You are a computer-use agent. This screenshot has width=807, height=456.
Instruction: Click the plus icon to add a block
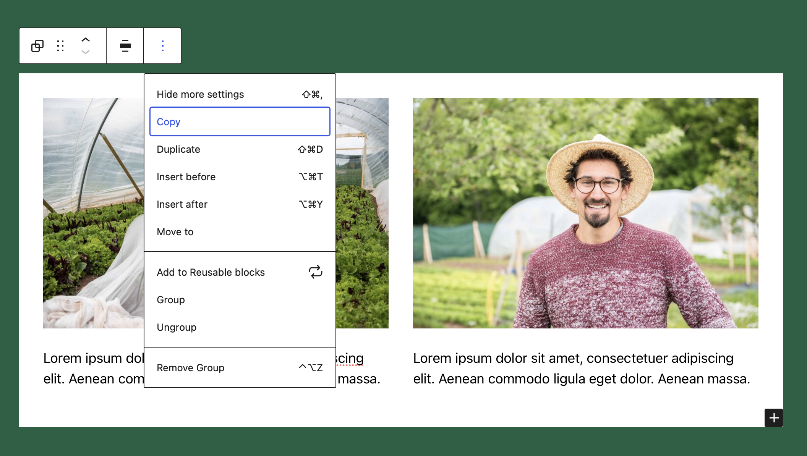(774, 418)
